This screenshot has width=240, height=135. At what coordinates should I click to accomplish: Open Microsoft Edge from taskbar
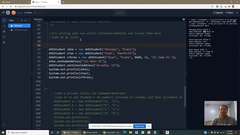pos(124,132)
